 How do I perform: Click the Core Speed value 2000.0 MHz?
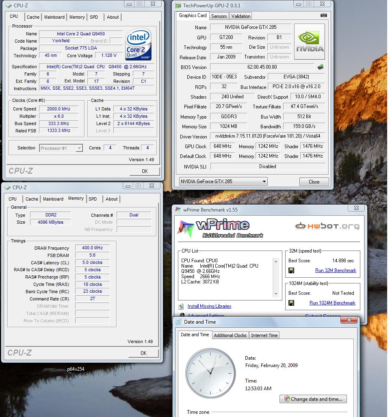pyautogui.click(x=59, y=109)
